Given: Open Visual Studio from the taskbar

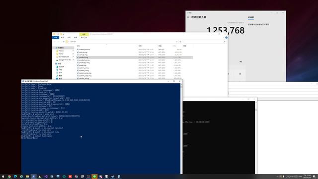Looking at the screenshot, I should pyautogui.click(x=46, y=177).
